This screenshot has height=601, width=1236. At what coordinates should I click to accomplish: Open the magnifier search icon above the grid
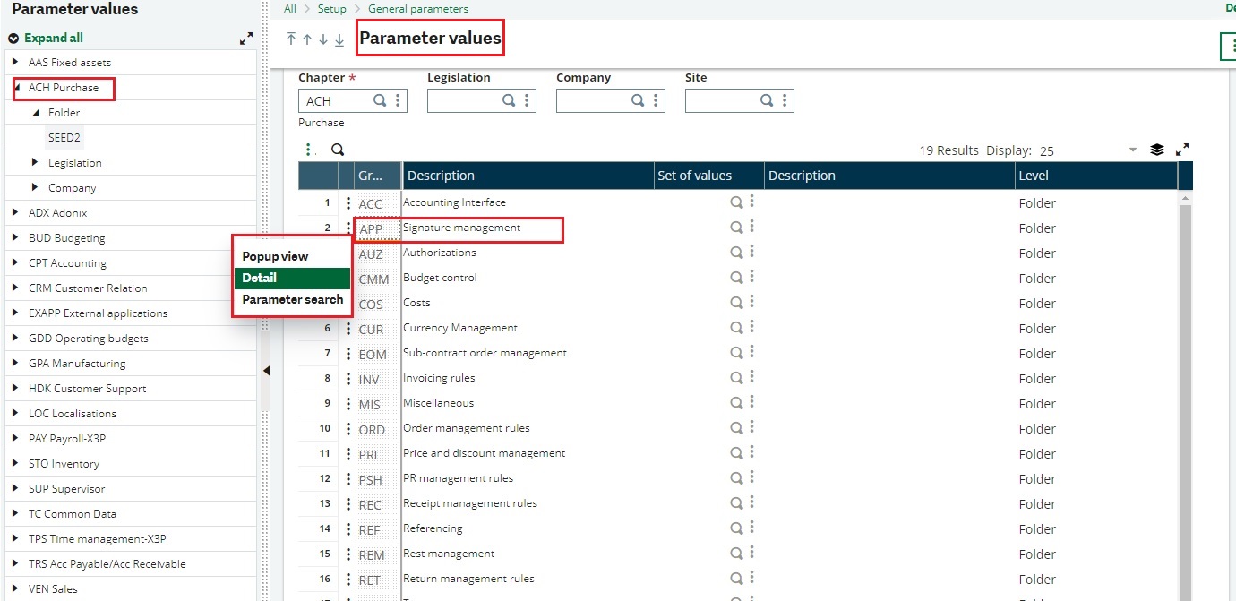tap(337, 149)
